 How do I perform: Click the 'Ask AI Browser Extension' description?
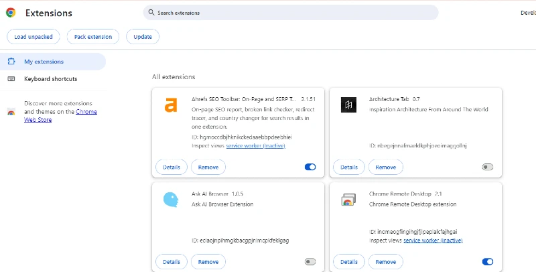pos(222,204)
